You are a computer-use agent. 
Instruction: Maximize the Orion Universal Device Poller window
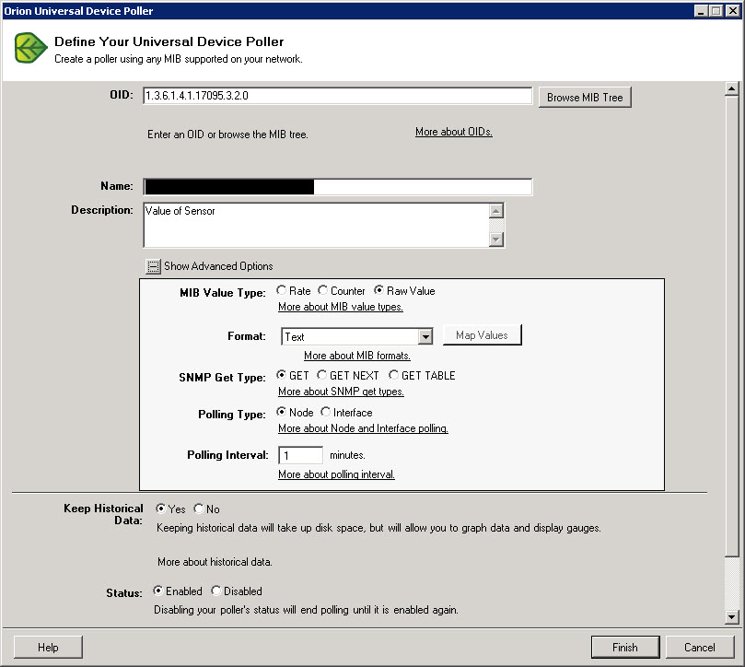(716, 10)
